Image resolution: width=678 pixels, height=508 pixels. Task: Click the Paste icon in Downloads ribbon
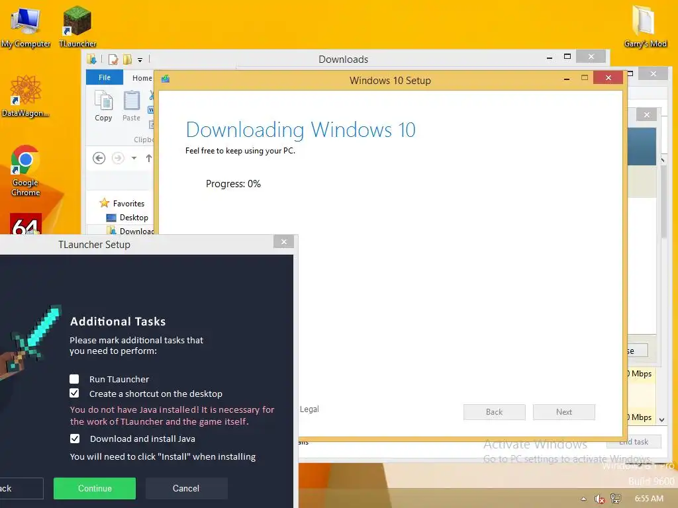pyautogui.click(x=132, y=106)
